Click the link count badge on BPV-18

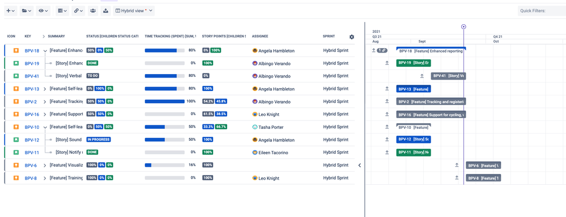coord(382,50)
